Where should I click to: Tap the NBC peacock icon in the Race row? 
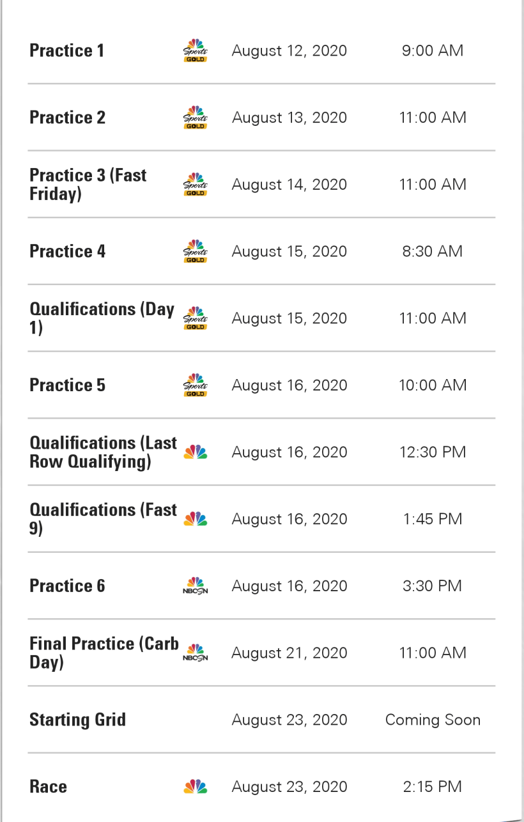click(x=195, y=787)
